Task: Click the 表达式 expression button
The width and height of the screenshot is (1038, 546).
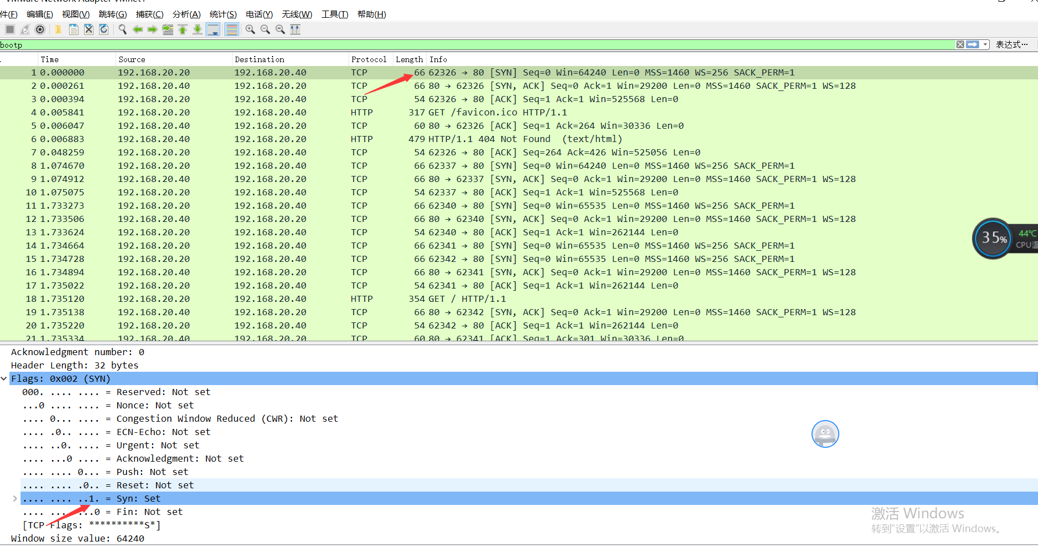Action: click(x=1011, y=44)
